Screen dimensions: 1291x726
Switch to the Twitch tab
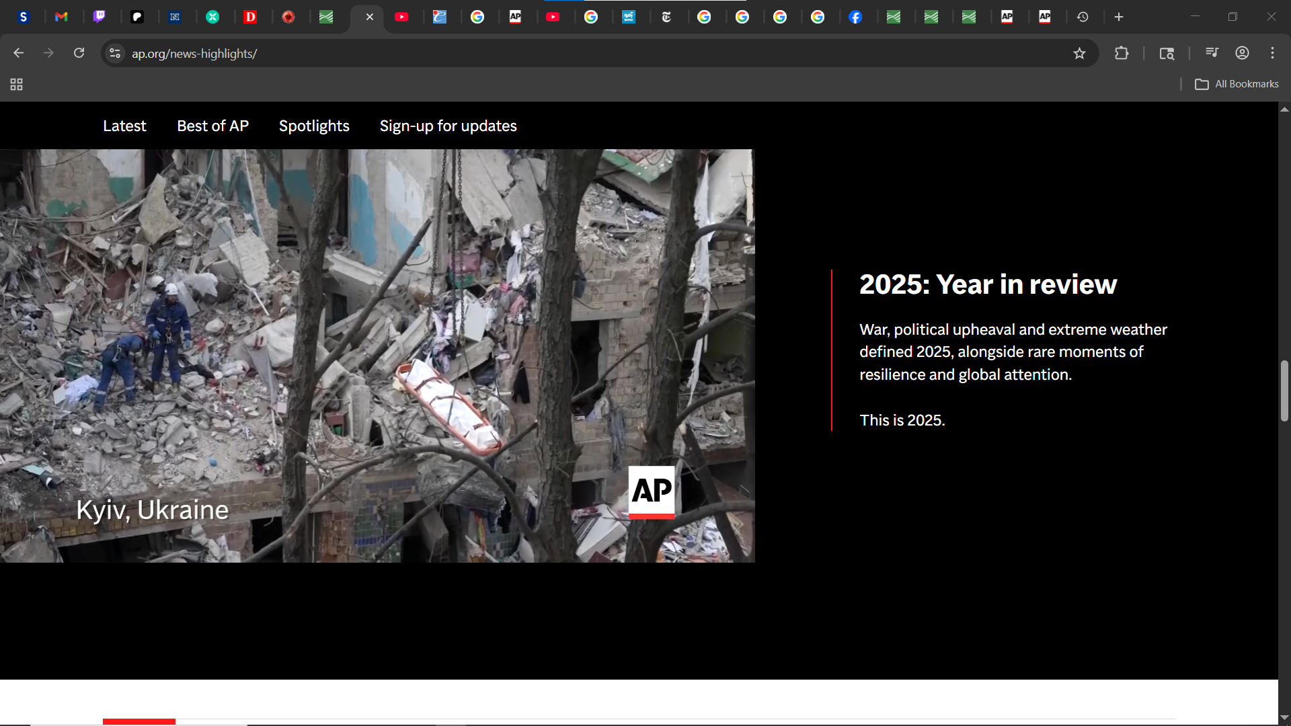(x=99, y=17)
